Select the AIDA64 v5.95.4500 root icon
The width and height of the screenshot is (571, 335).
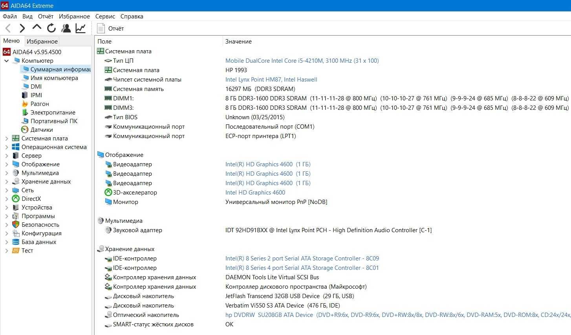coord(7,52)
